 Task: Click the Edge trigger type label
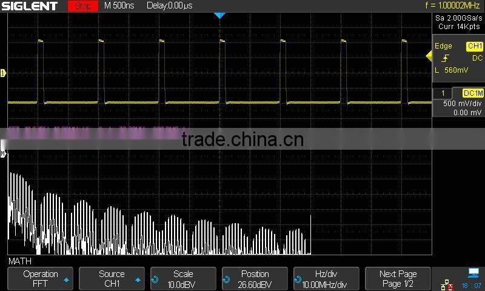click(443, 46)
